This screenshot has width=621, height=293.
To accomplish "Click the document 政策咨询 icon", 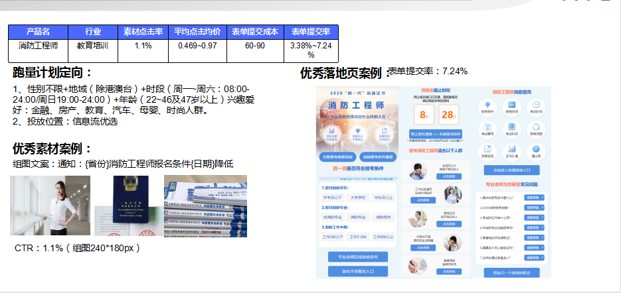I will click(488, 152).
